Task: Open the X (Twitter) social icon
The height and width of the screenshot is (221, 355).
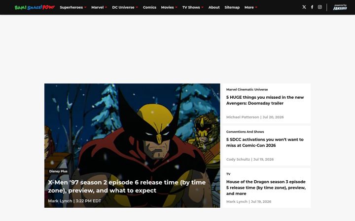Action: coord(304,7)
